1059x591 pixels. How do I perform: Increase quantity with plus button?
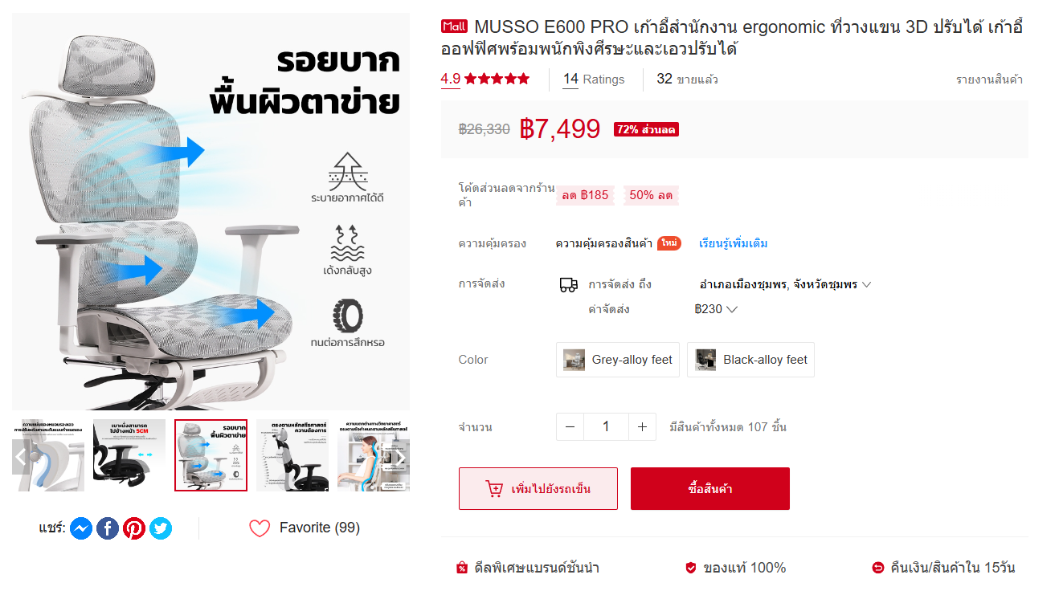(x=642, y=427)
